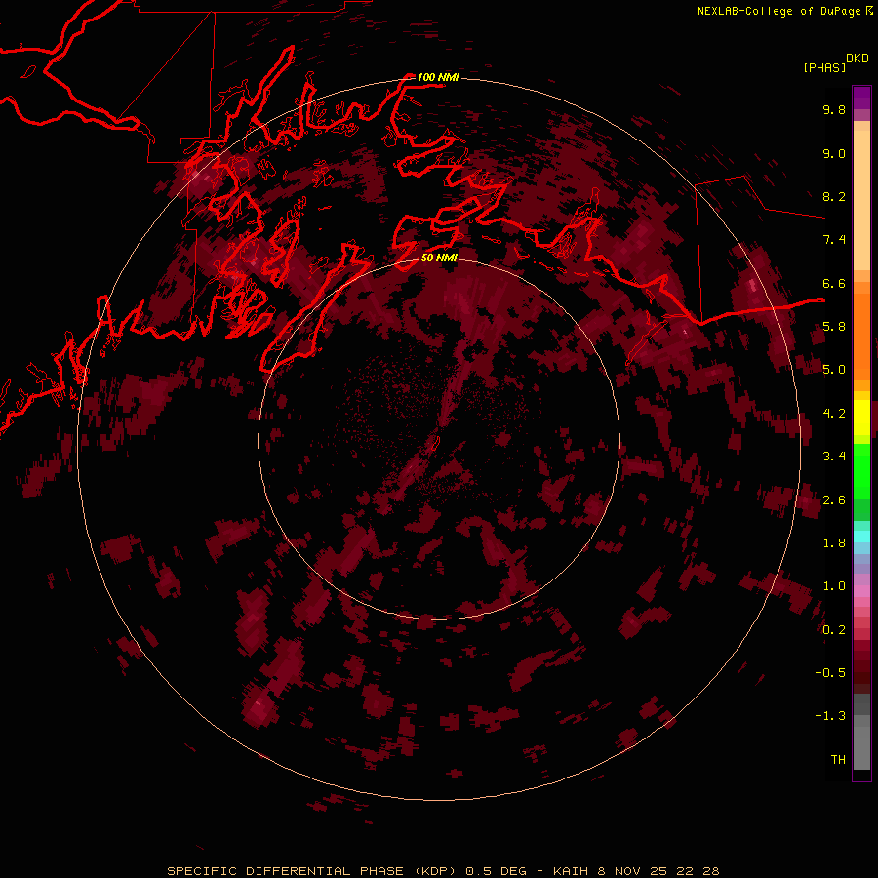Viewport: 878px width, 878px height.
Task: Click the 100 NMI range ring label
Action: tap(438, 77)
